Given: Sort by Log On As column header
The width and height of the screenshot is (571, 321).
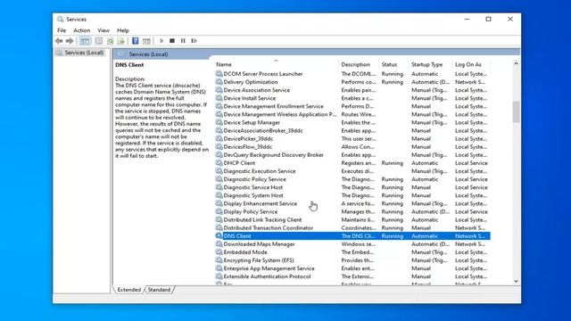Looking at the screenshot, I should (x=471, y=64).
